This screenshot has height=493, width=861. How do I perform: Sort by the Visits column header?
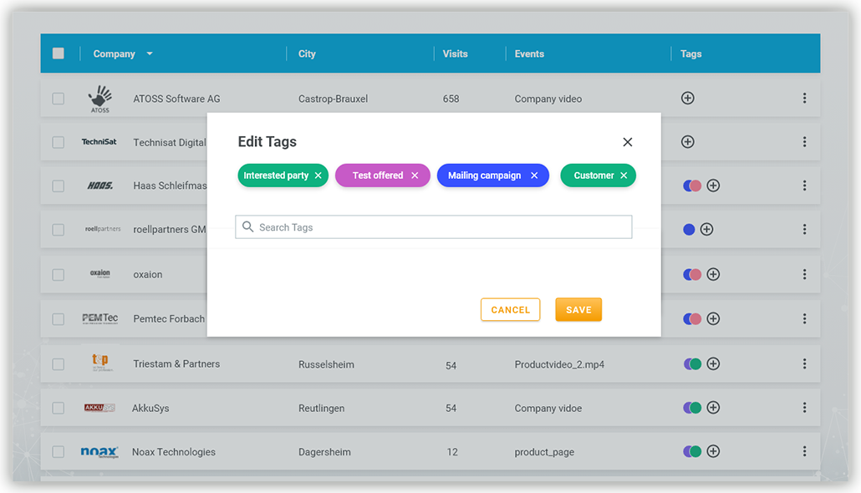[x=455, y=53]
